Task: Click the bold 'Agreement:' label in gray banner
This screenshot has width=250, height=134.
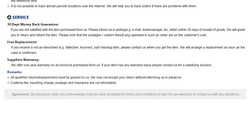Action: tap(21, 94)
